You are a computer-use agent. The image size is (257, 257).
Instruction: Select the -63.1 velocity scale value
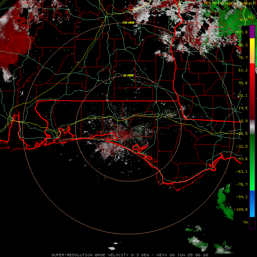(x=242, y=172)
